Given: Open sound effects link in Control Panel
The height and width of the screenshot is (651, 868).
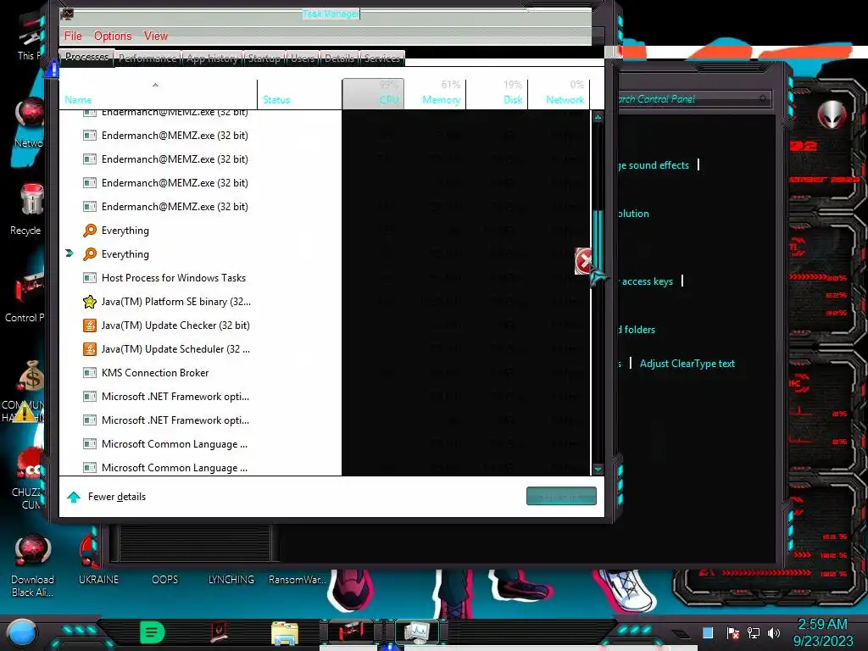Looking at the screenshot, I should pyautogui.click(x=654, y=165).
